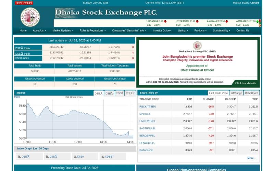
Task: Expand the Market Updates dropdown menu
Action: coord(63,30)
